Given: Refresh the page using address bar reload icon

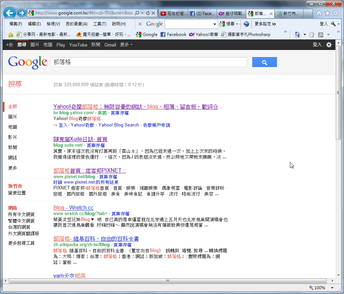Looking at the screenshot, I should click(x=148, y=13).
